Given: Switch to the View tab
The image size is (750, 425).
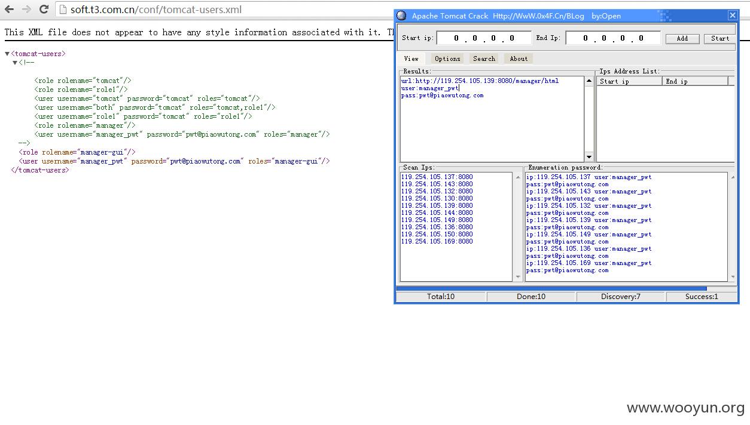Looking at the screenshot, I should click(411, 58).
